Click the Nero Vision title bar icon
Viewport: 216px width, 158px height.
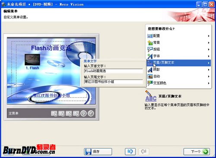point(4,4)
